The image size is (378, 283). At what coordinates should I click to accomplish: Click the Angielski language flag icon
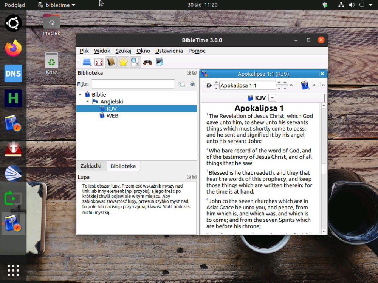click(95, 101)
